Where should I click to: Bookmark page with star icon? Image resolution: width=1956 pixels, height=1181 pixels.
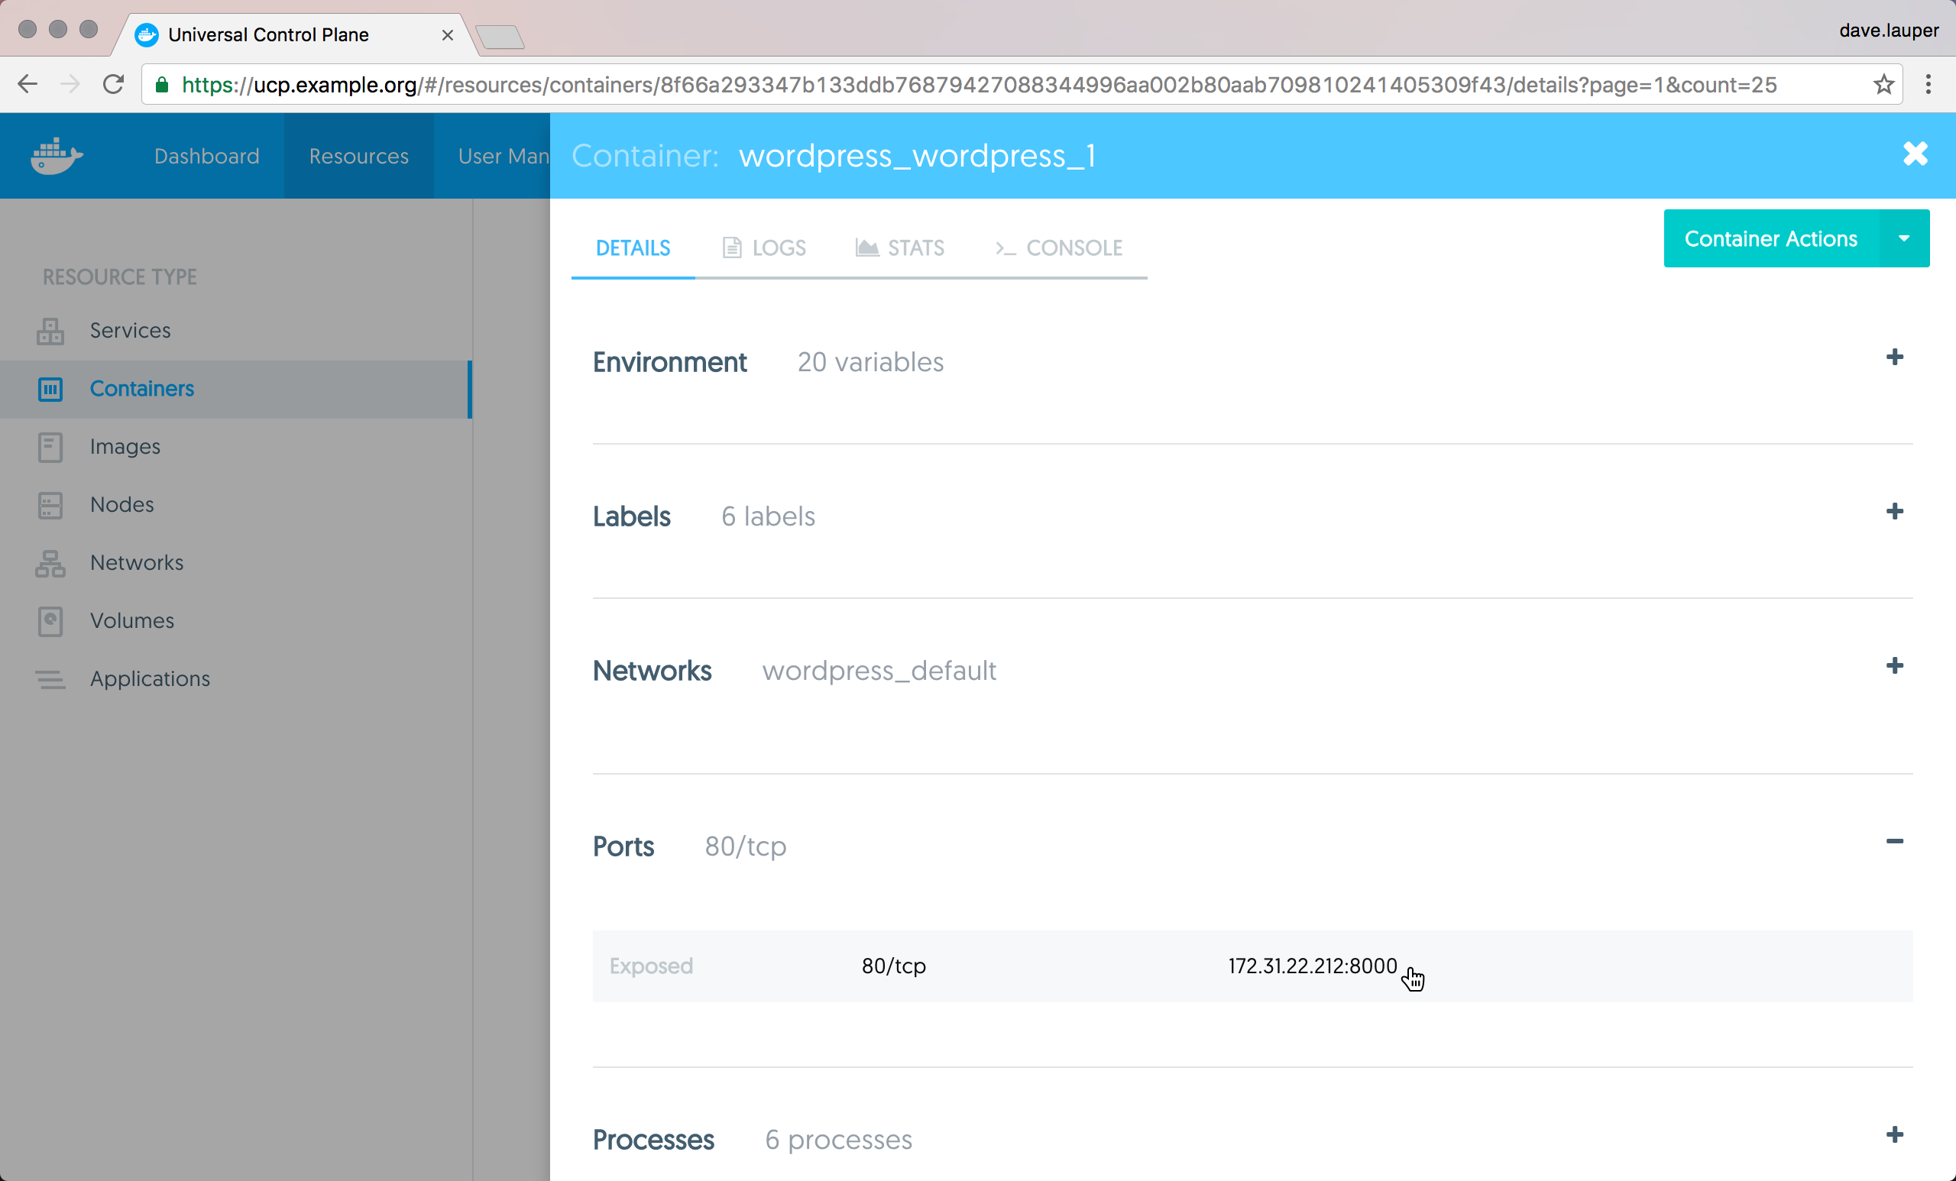1883,84
